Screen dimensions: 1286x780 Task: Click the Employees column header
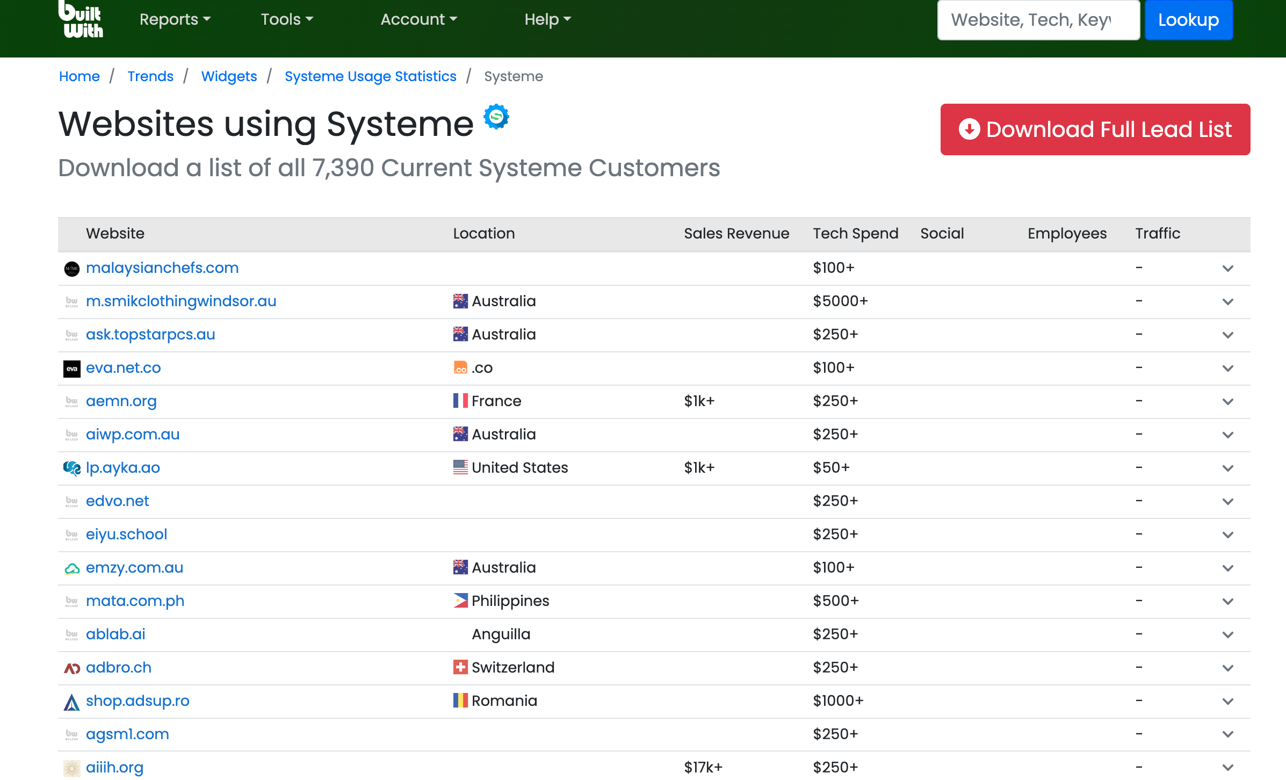click(1067, 233)
